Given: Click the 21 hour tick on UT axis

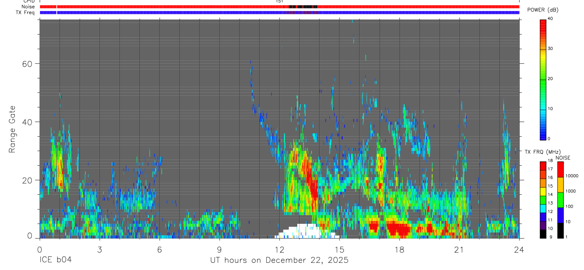Looking at the screenshot, I should tap(459, 250).
